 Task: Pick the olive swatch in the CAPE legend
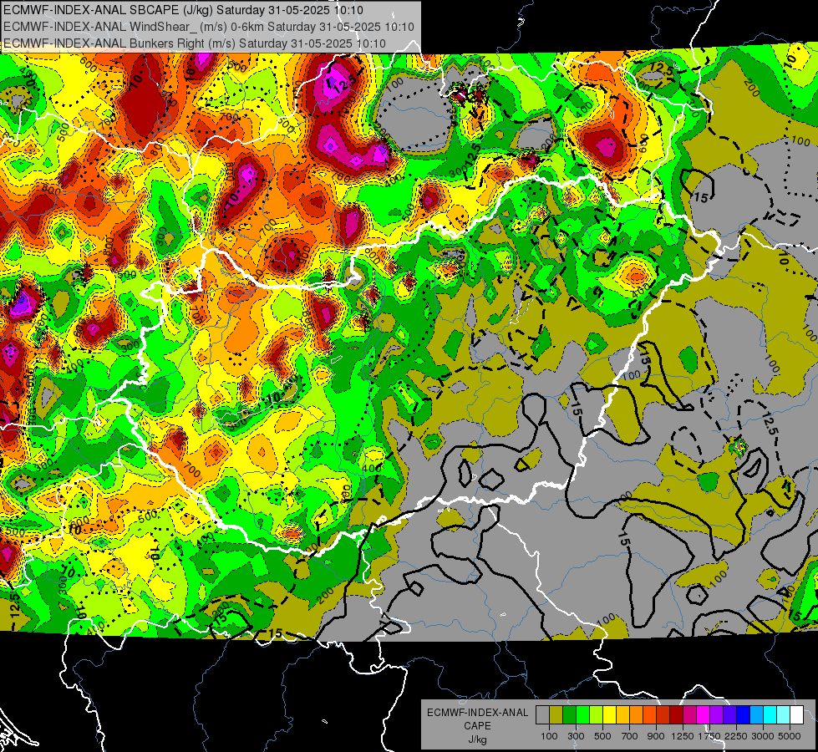click(x=556, y=715)
